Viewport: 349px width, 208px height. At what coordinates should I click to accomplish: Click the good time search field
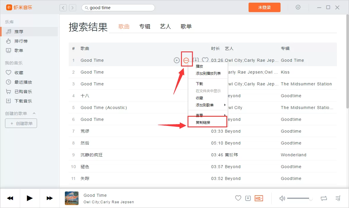click(118, 8)
